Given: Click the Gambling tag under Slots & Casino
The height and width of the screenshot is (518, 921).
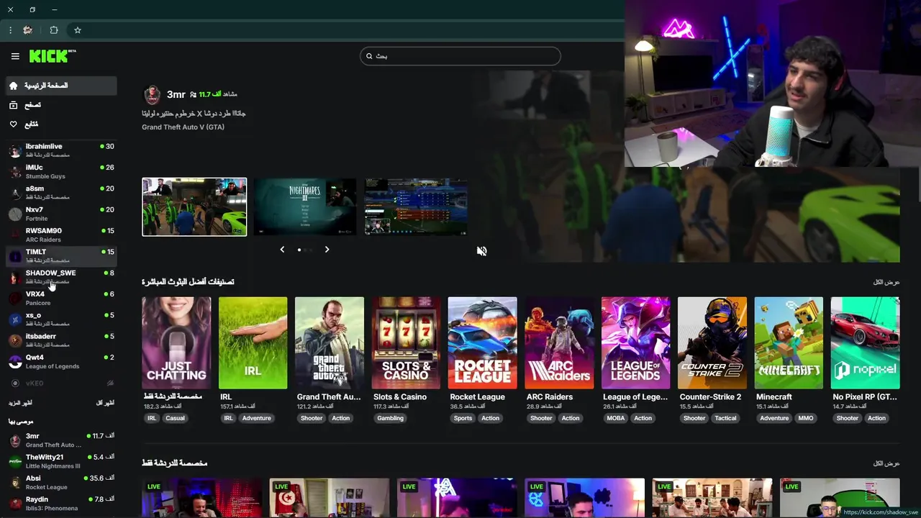Looking at the screenshot, I should pos(390,418).
